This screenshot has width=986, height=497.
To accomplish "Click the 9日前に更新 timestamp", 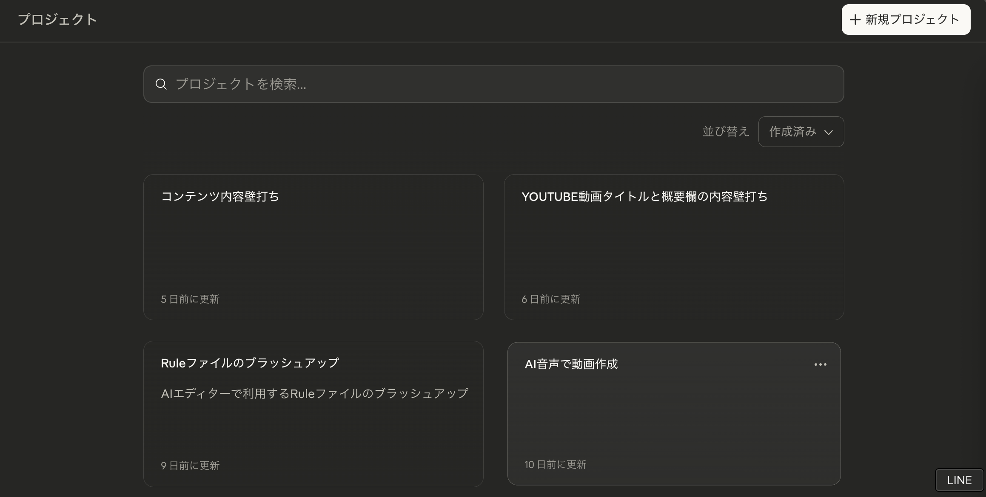I will [190, 466].
